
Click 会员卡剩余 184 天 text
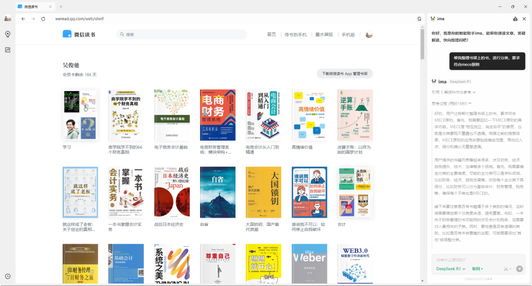pyautogui.click(x=79, y=74)
